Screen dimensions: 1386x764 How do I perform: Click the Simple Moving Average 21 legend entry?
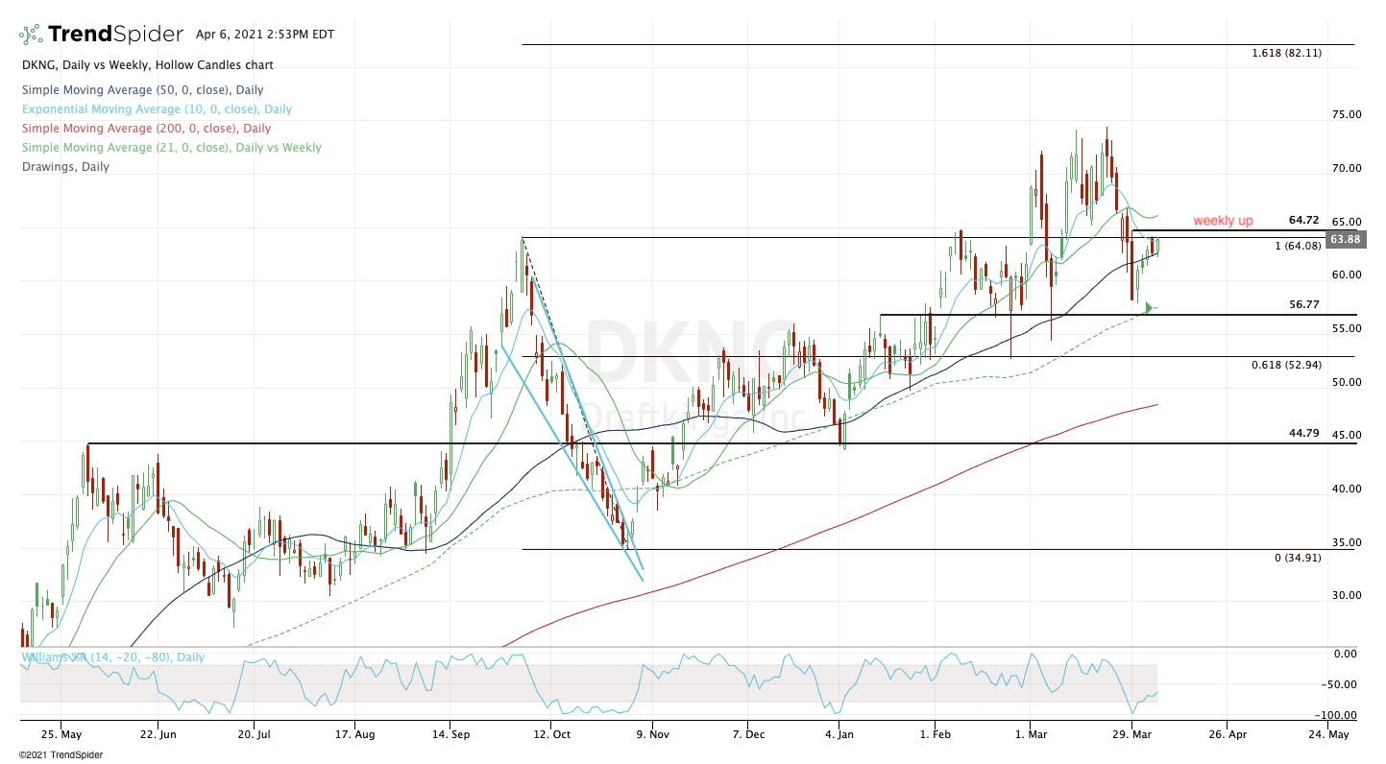[170, 148]
